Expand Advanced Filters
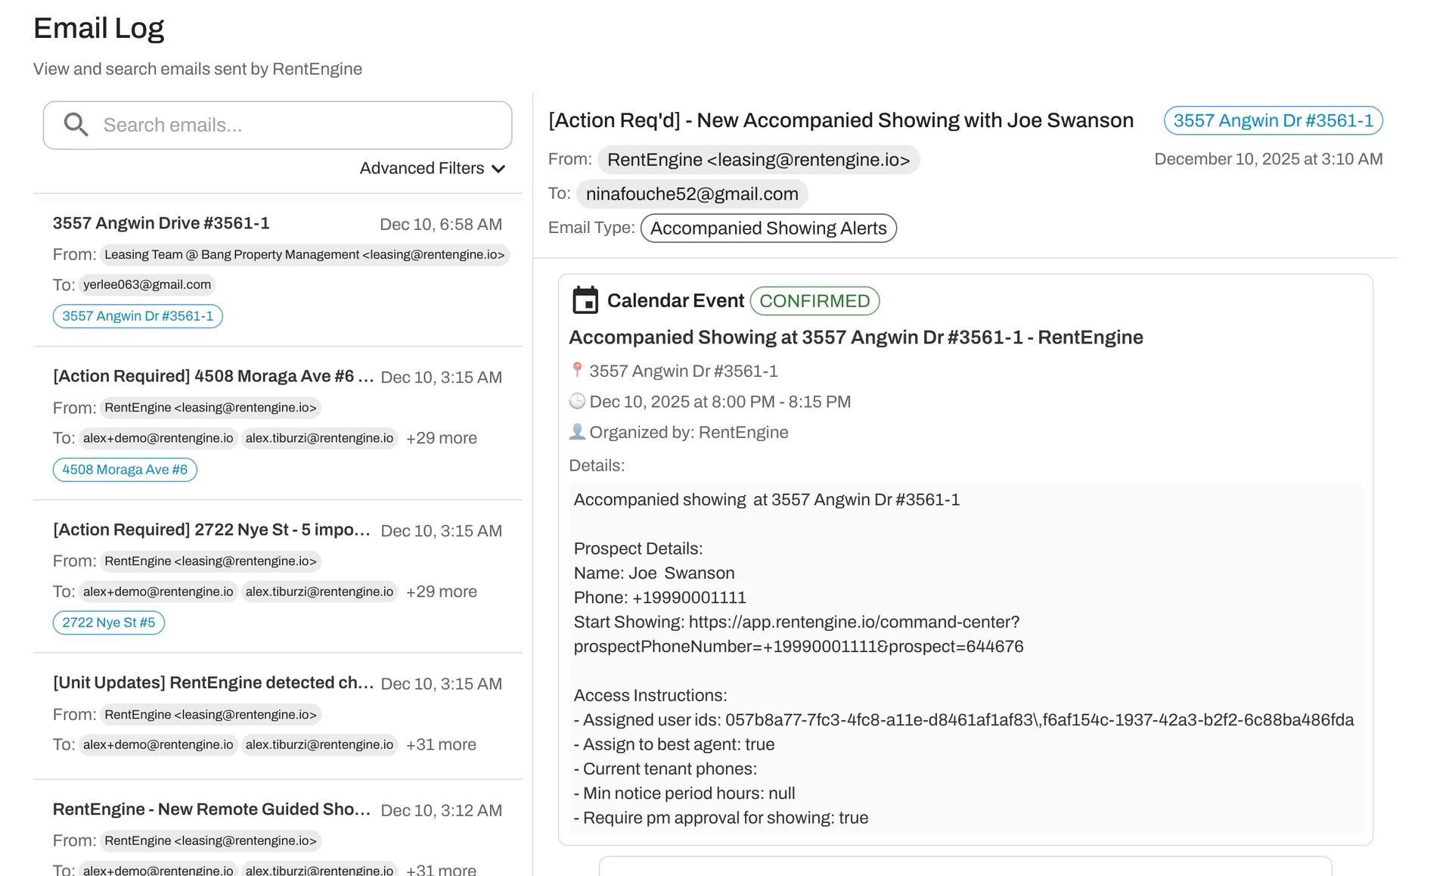The image size is (1452, 876). 430,168
